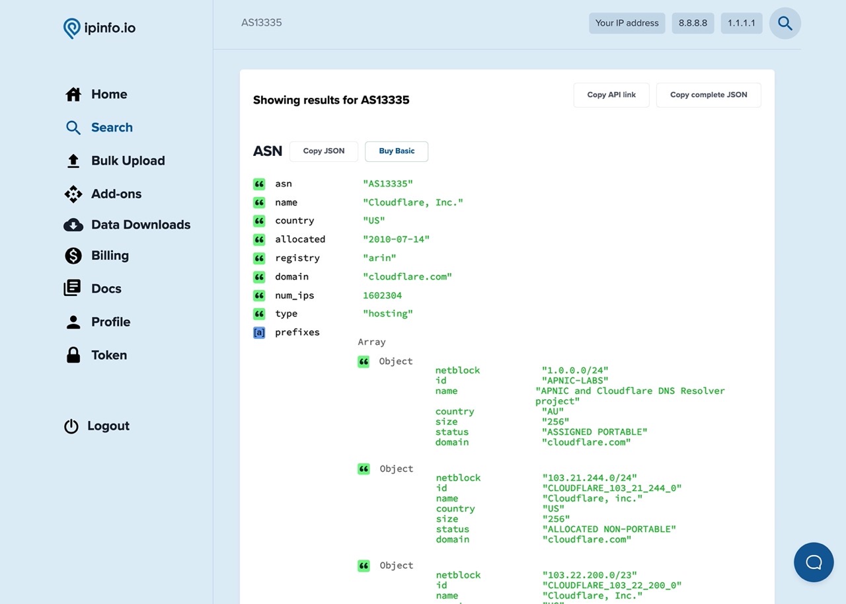
Task: Open the Home icon in sidebar
Action: click(x=73, y=94)
